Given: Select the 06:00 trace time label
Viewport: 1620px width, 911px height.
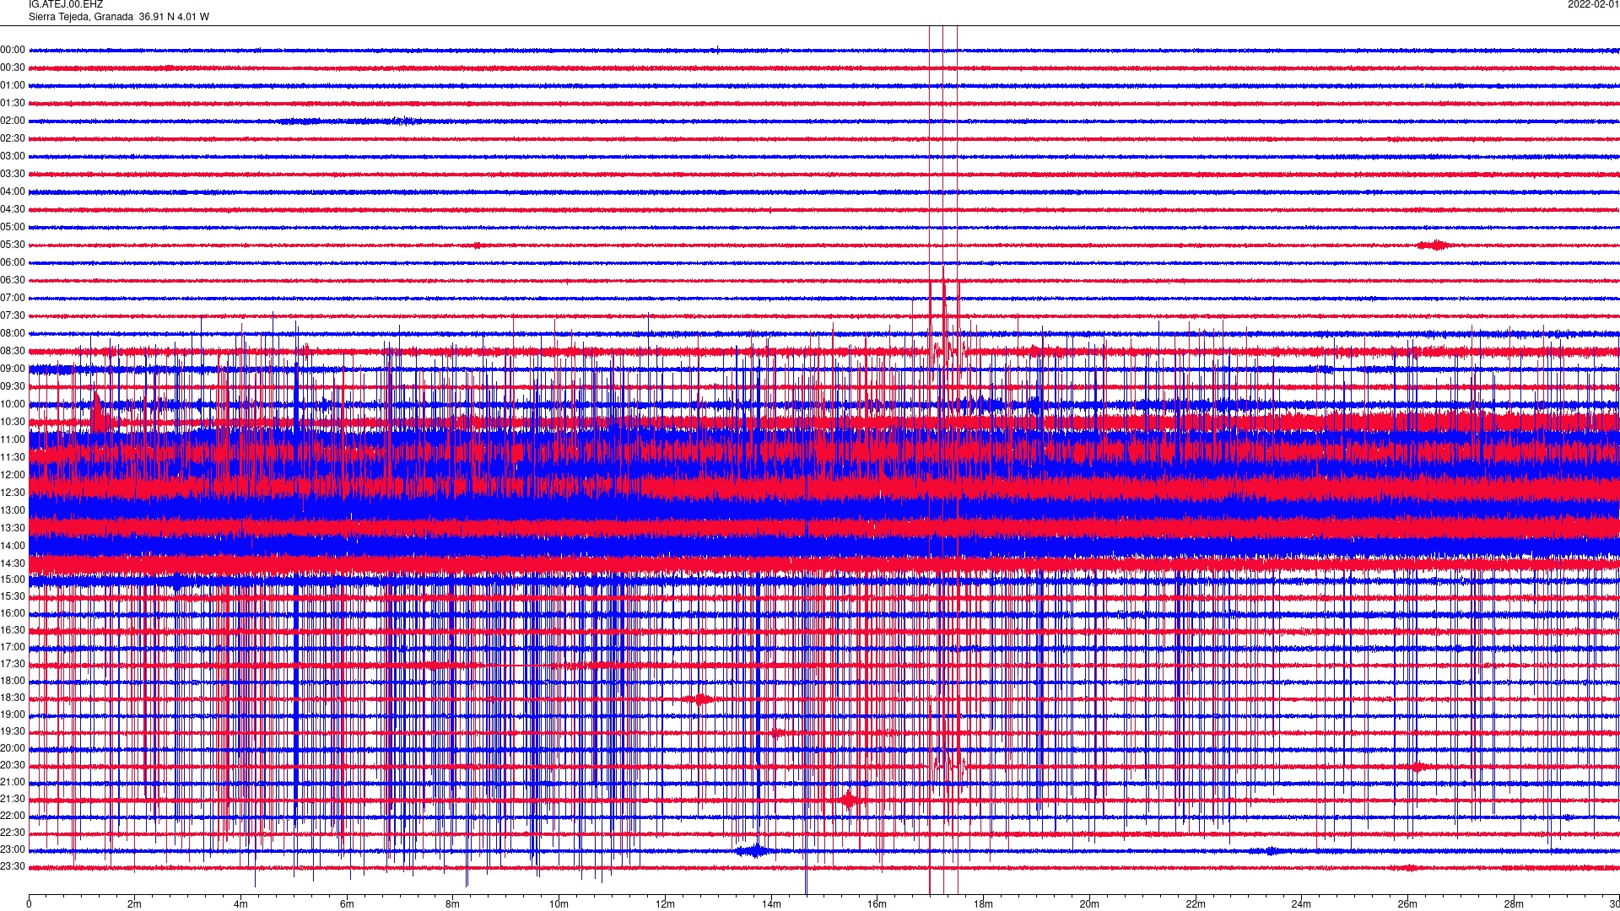Looking at the screenshot, I should [13, 263].
